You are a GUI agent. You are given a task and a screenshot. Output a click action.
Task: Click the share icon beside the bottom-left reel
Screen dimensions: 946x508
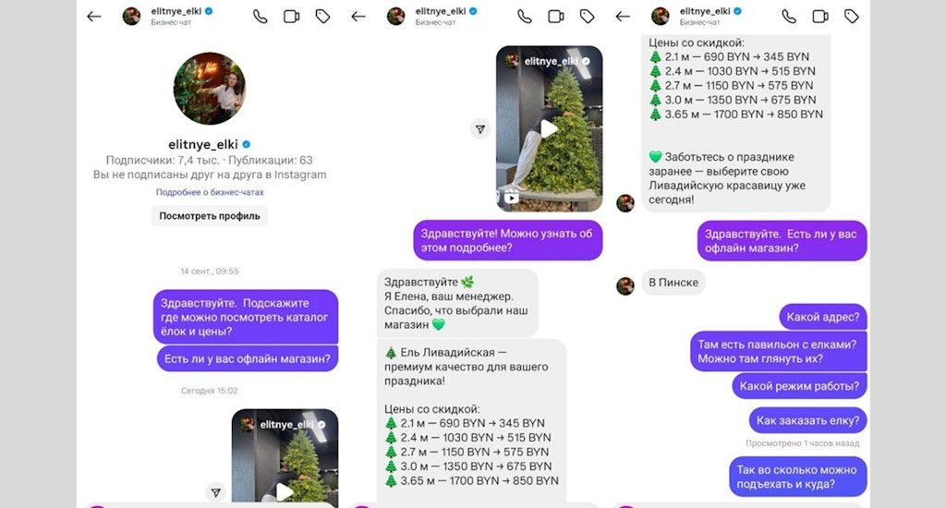[216, 492]
